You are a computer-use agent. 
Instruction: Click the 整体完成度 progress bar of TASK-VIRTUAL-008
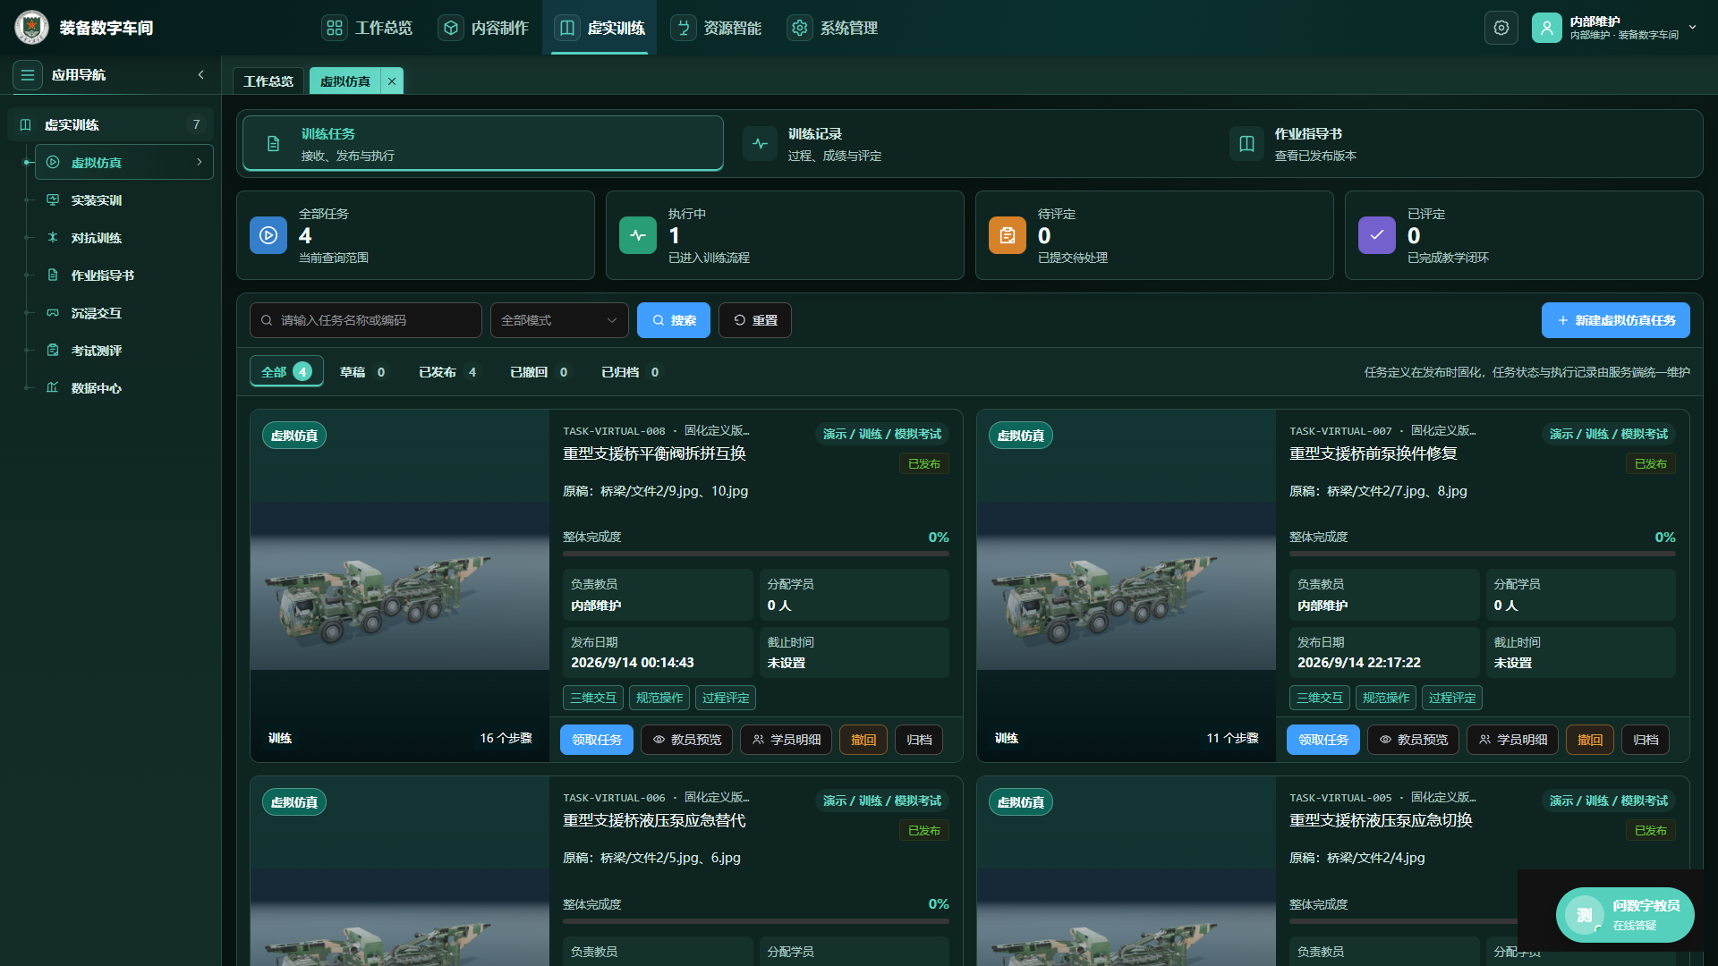(756, 554)
